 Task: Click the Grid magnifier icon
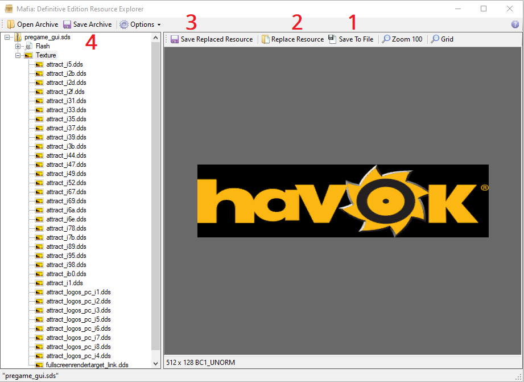point(435,39)
